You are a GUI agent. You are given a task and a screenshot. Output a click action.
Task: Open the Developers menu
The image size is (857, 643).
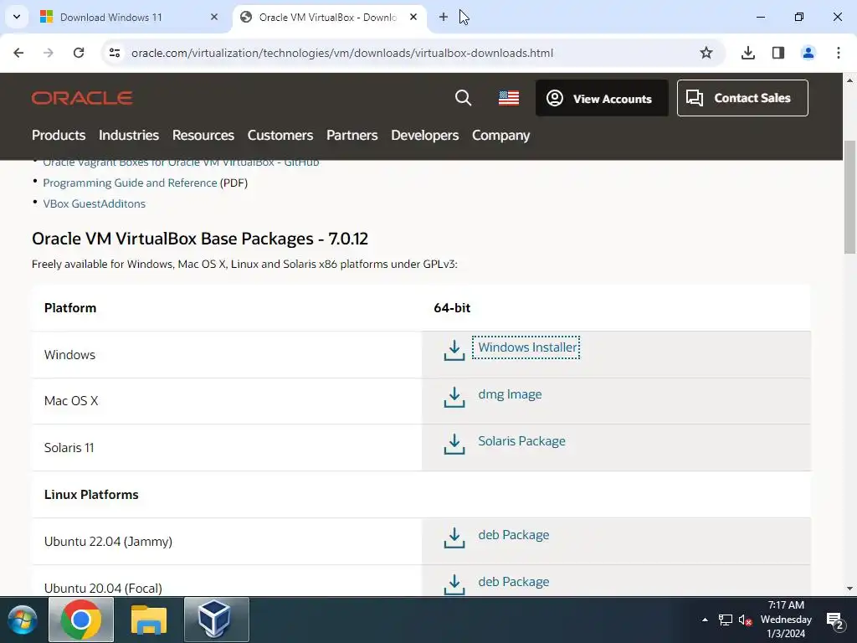pos(424,135)
